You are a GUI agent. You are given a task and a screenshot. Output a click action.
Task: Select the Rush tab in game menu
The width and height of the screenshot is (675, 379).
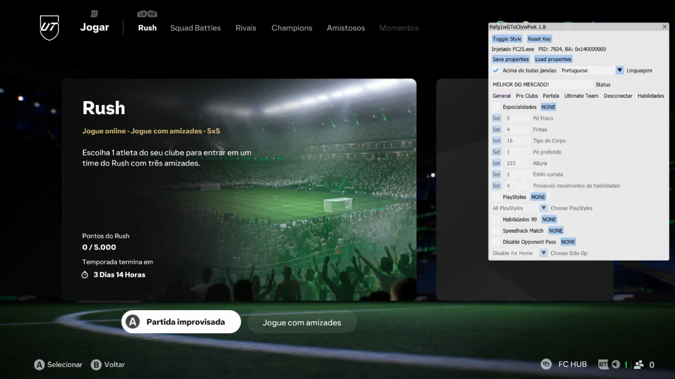[147, 28]
